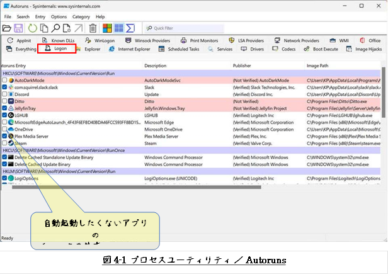This screenshot has width=388, height=274.
Task: Open the File menu
Action: (8, 16)
